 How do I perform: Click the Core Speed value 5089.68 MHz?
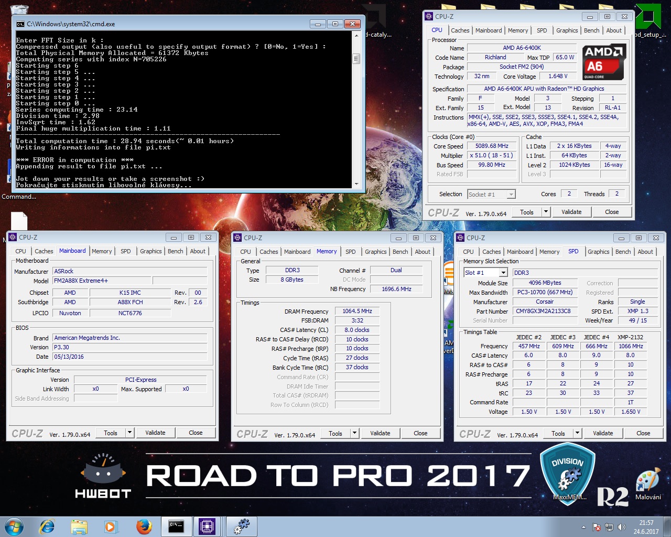coord(492,146)
